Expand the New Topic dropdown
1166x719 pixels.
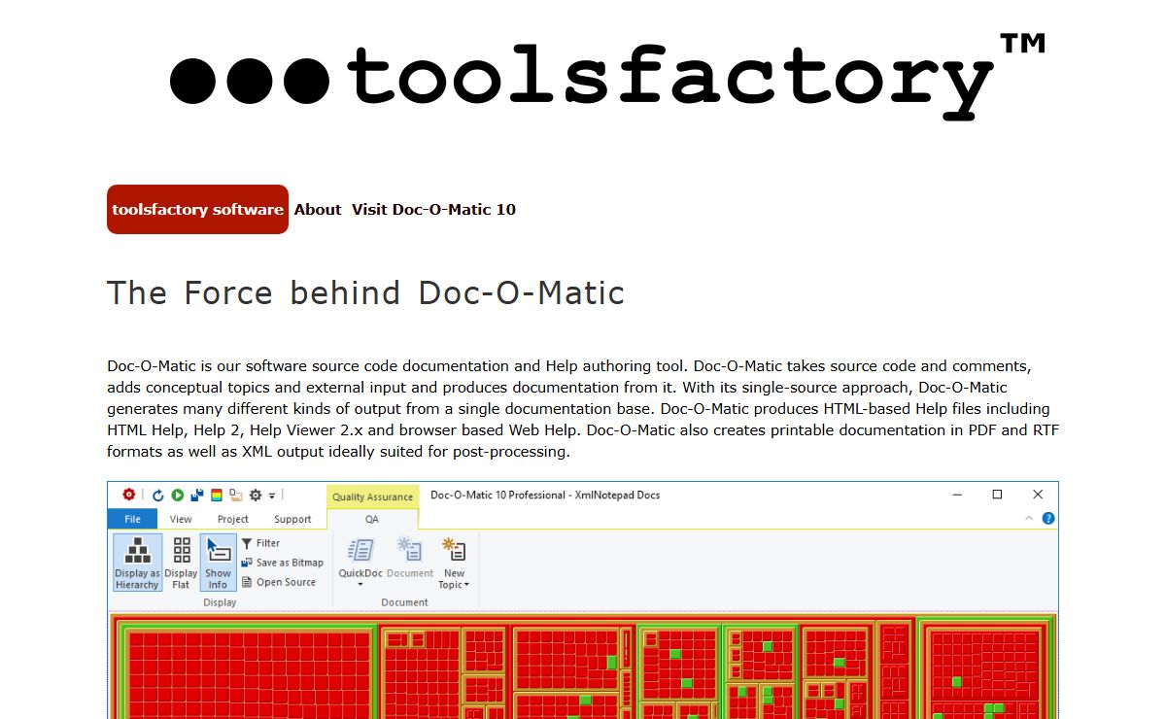pos(454,564)
